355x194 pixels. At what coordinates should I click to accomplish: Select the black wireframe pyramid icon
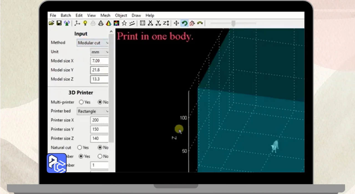(101, 23)
